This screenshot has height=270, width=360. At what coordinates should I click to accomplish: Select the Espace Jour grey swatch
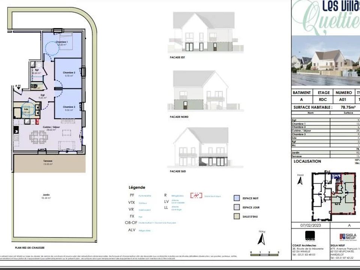pos(237,207)
